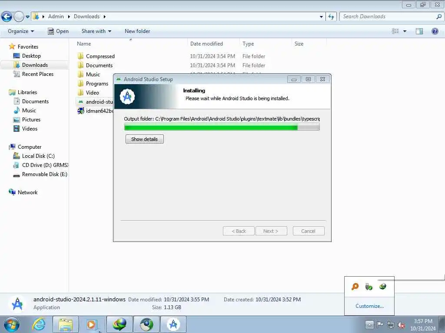Toggle the preview pane icon
Image resolution: width=445 pixels, height=333 pixels.
point(419,31)
